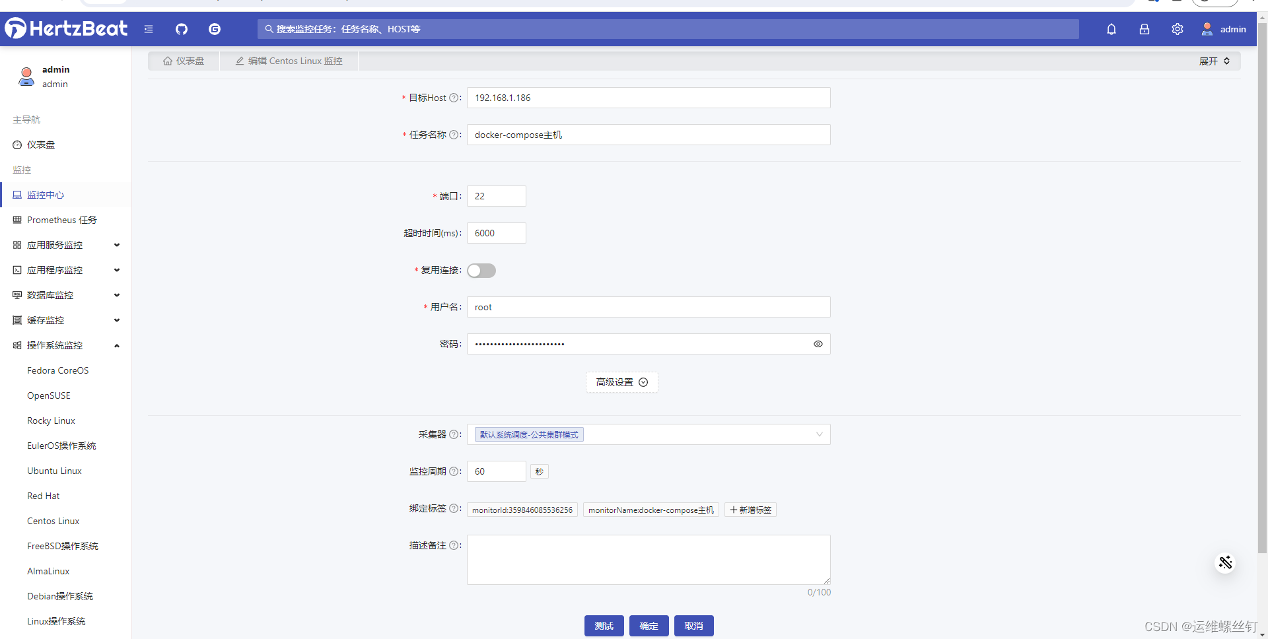The width and height of the screenshot is (1268, 639).
Task: Click the help icon beside 描述备注
Action: [454, 545]
